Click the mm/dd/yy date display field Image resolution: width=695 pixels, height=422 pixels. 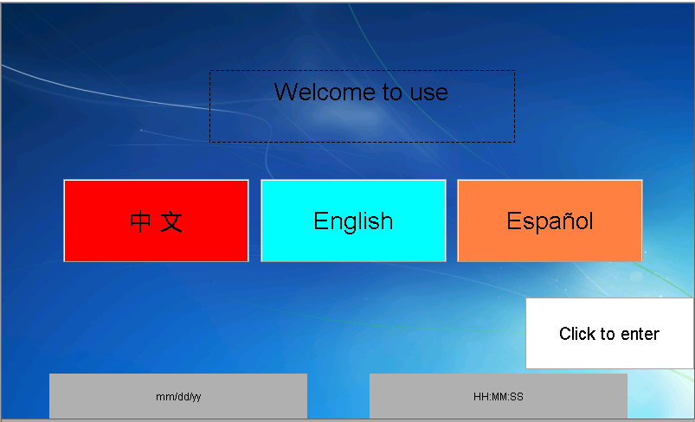(x=178, y=396)
